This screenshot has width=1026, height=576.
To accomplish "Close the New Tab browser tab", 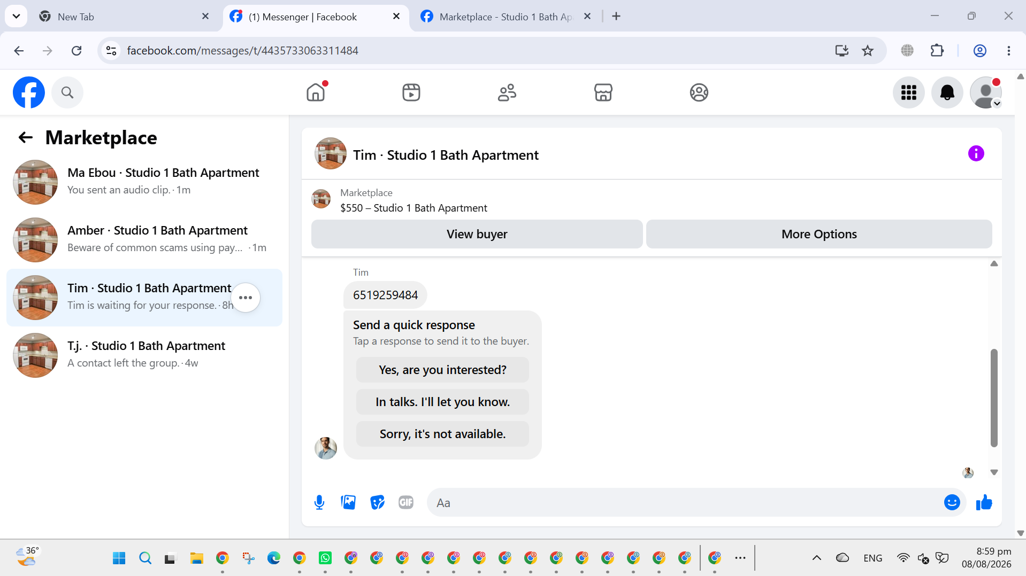I will click(205, 17).
